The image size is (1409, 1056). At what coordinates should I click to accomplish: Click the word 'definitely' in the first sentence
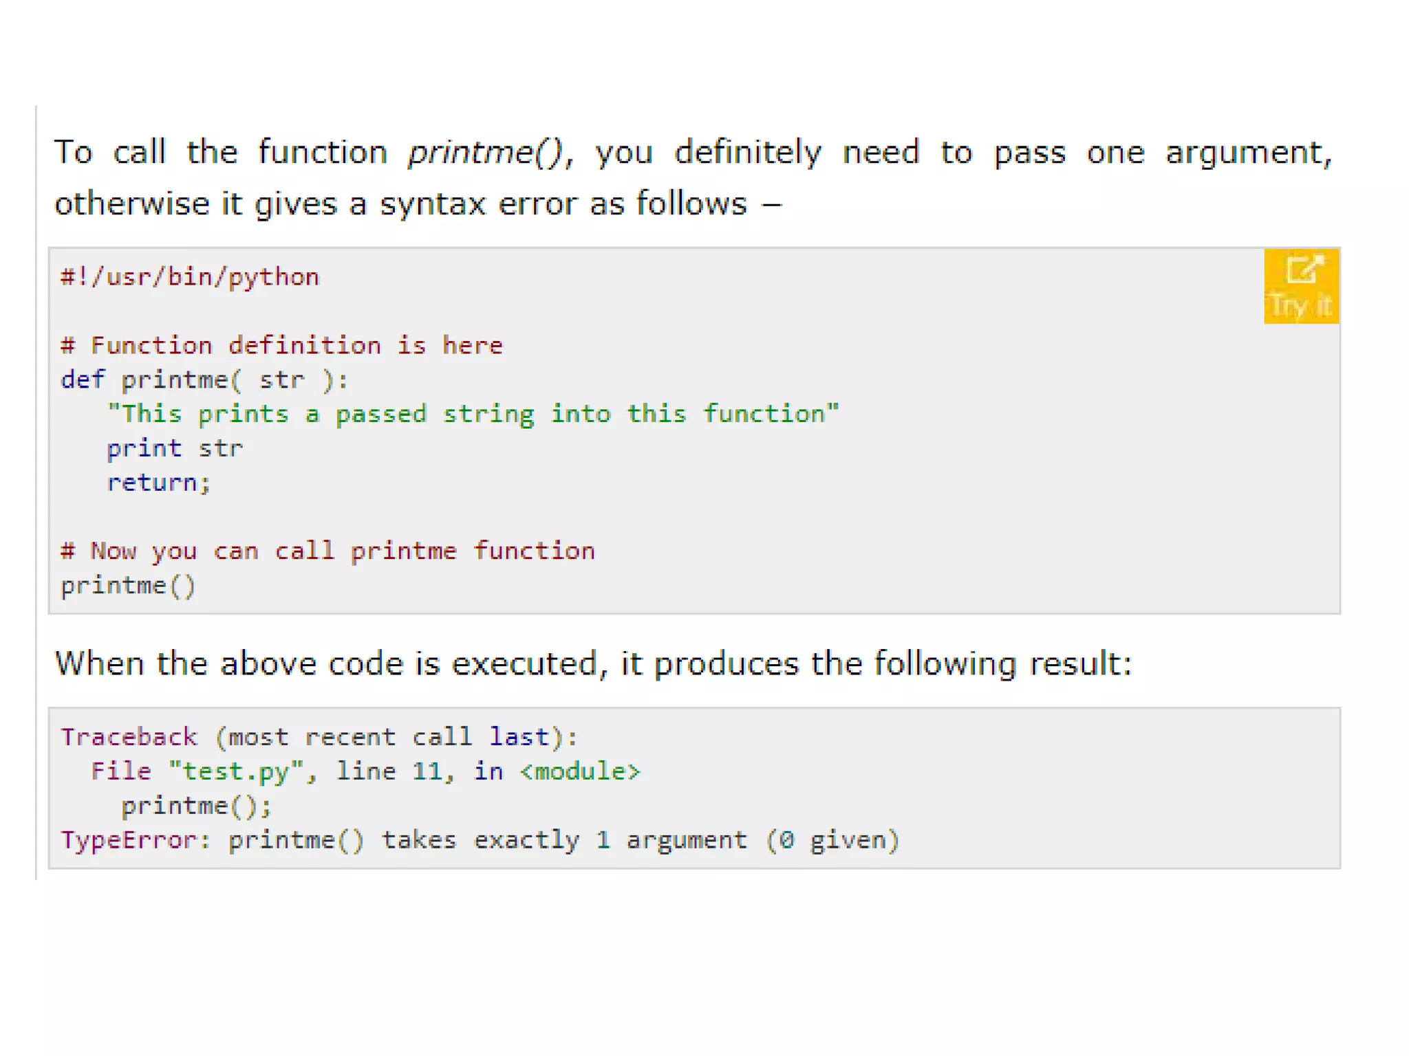(x=748, y=152)
